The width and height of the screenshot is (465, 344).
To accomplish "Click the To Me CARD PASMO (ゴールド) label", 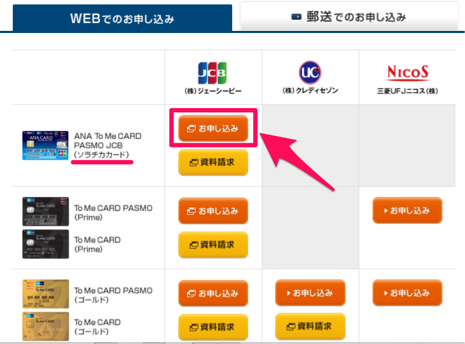I will (113, 295).
